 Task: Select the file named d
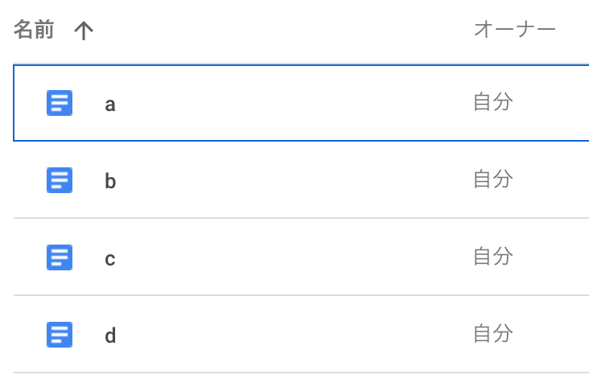pyautogui.click(x=110, y=335)
